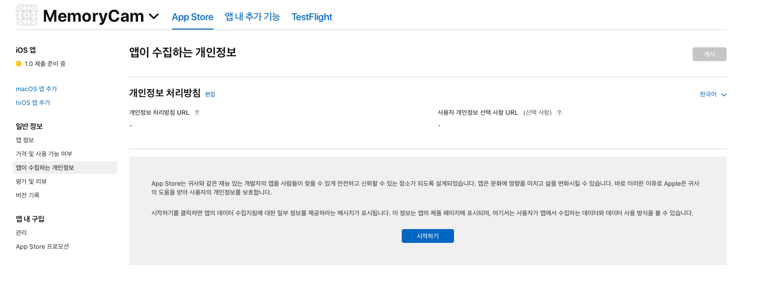Open App Store 프로모션 sidebar item

point(42,246)
